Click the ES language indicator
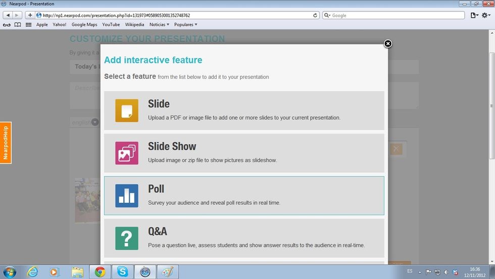Image resolution: width=495 pixels, height=279 pixels. tap(410, 271)
